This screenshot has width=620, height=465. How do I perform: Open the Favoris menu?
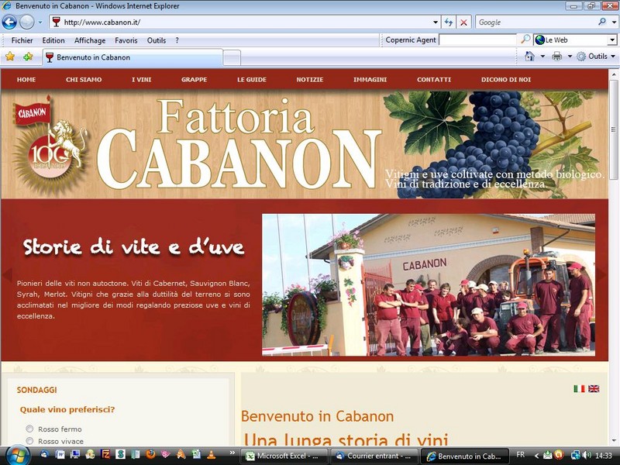click(x=126, y=40)
